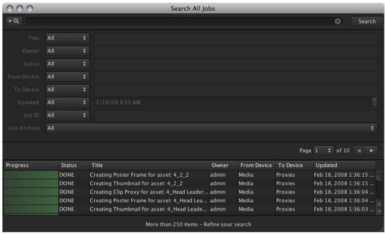
Task: Sort by the Title column header
Action: 149,165
